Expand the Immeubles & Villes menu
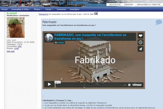 21,9
